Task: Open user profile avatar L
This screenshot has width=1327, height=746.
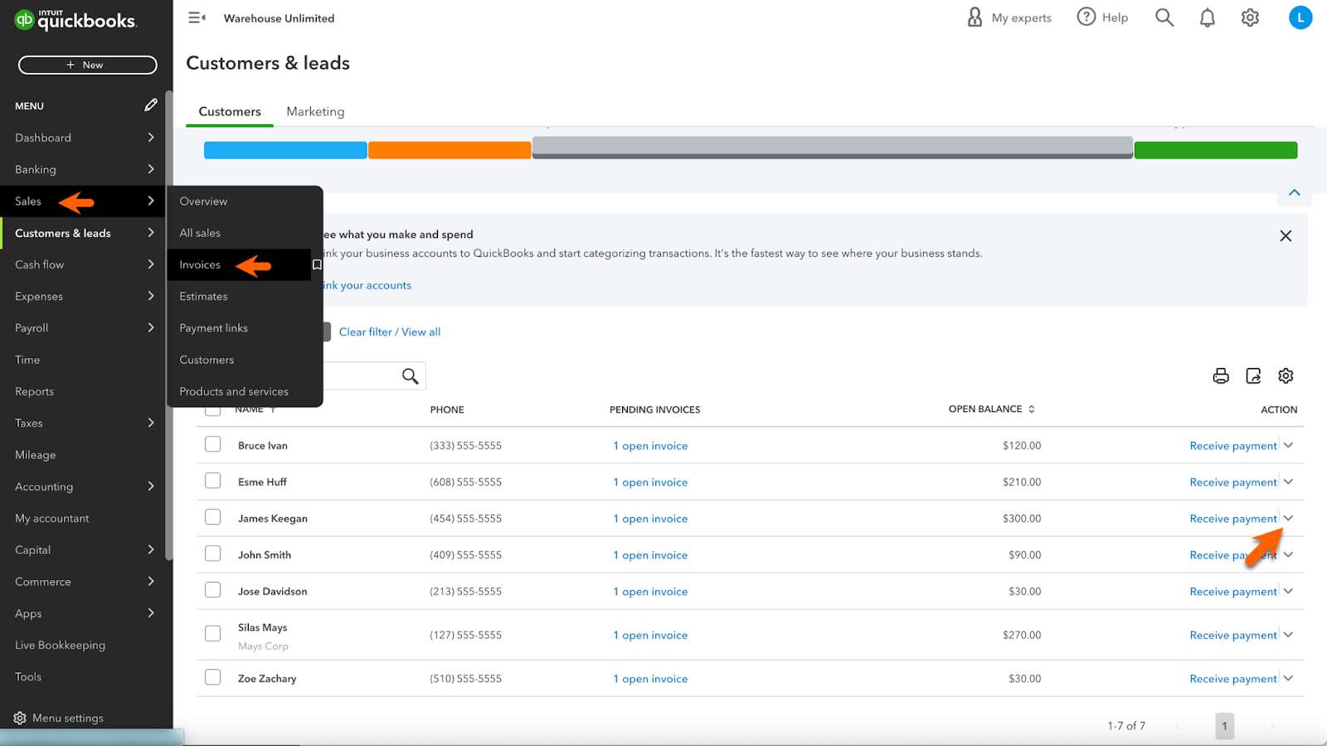Action: click(x=1300, y=17)
